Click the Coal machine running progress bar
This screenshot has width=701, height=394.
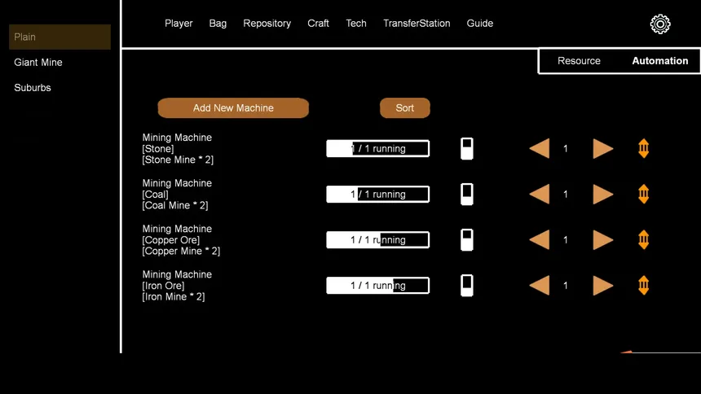(377, 195)
